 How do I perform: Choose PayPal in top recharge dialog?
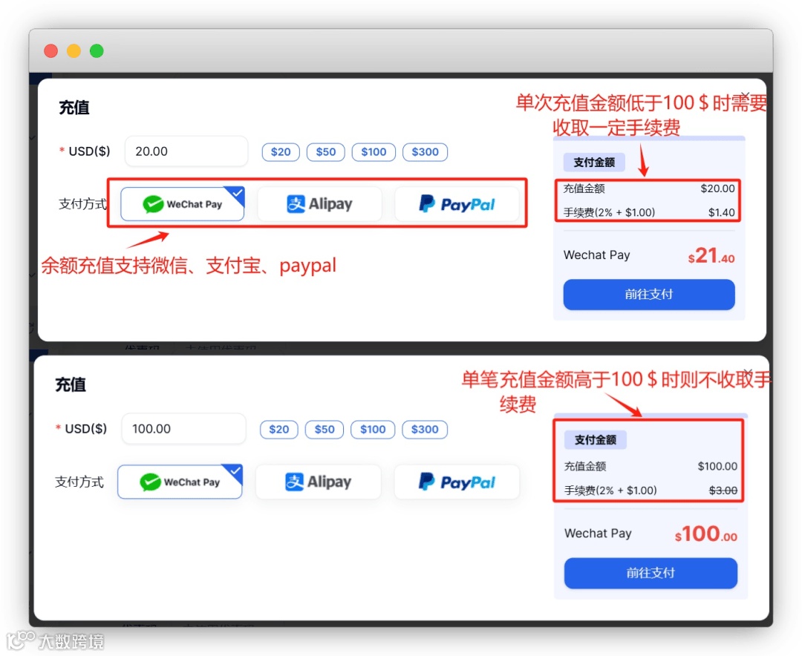[x=457, y=204]
